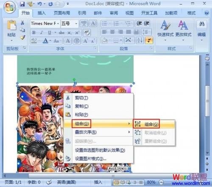Click the Help question mark icon
This screenshot has height=187, width=212.
click(x=206, y=13)
